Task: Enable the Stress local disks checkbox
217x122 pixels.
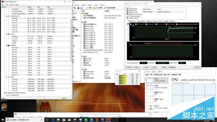Action: pyautogui.click(x=130, y=16)
